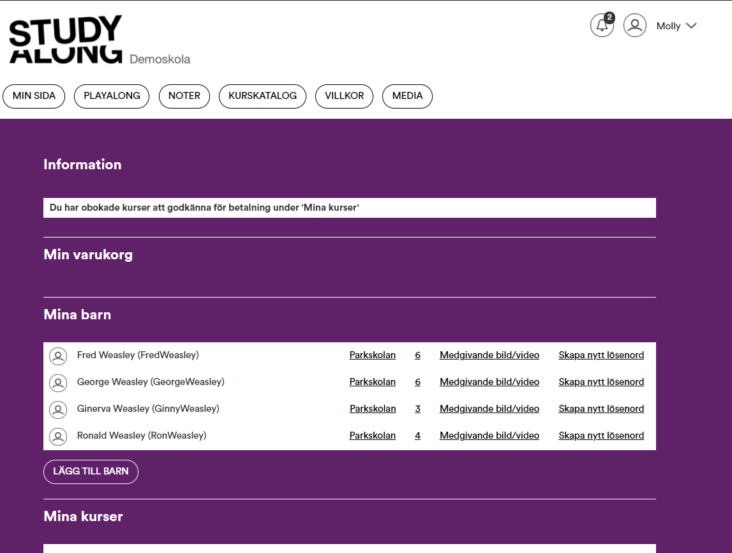Click the user profile avatar icon
The width and height of the screenshot is (732, 553).
634,26
